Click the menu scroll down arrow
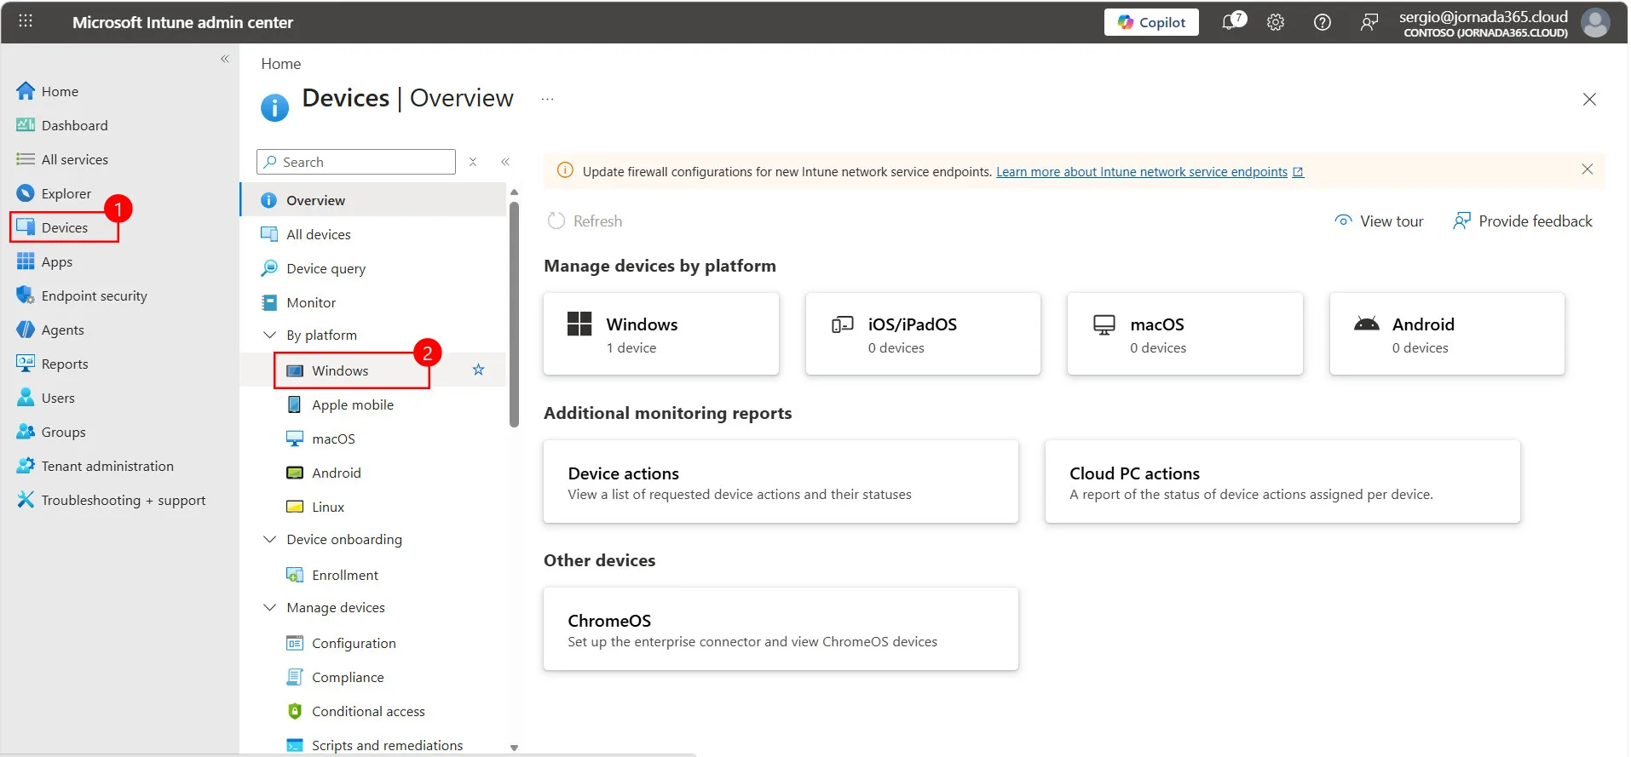 click(514, 748)
